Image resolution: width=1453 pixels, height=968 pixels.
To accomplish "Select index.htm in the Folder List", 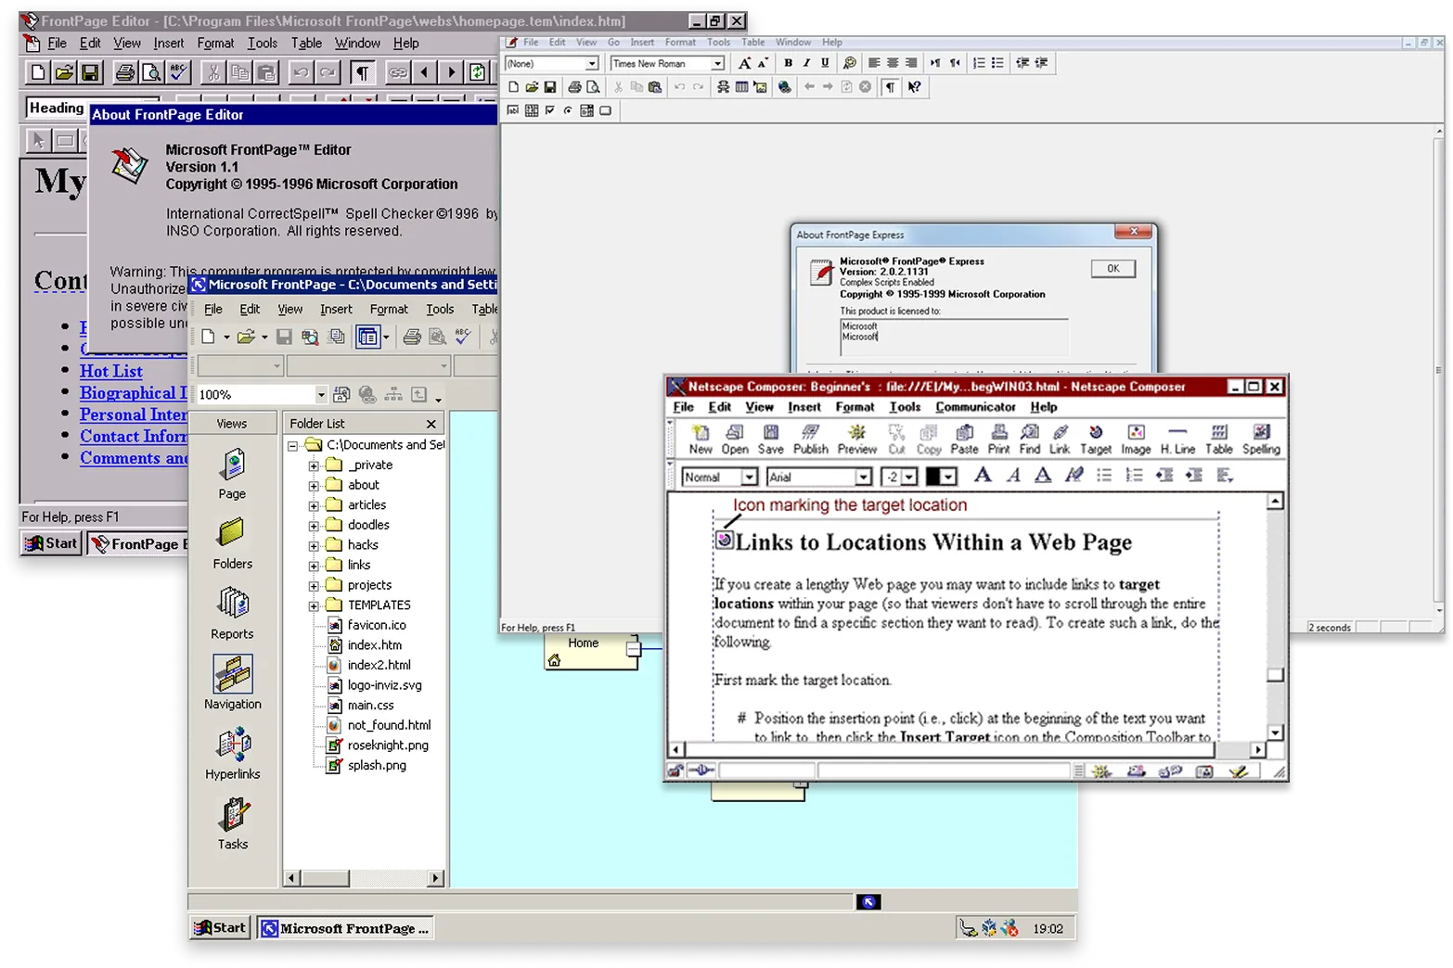I will coord(374,645).
